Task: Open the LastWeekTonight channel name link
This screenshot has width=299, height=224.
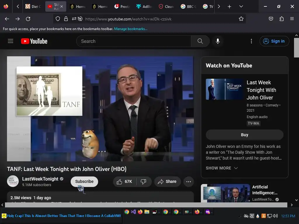Action: point(40,179)
